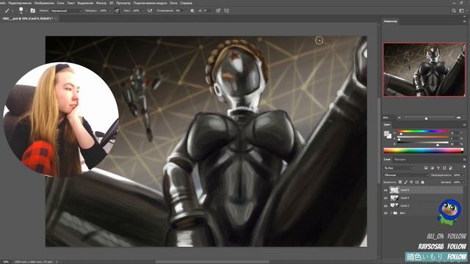The height and width of the screenshot is (264, 470).
Task: Open the brush preset picker thumbnail
Action: click(x=21, y=10)
